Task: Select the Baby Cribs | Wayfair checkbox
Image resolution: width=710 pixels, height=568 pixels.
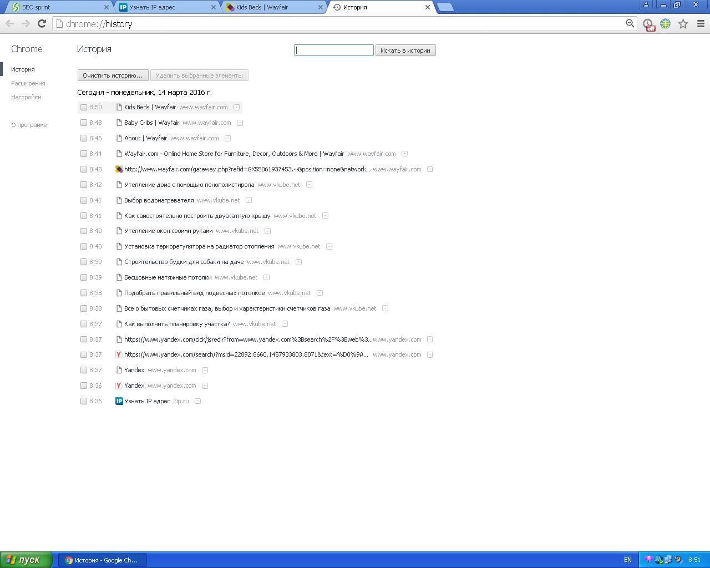Action: click(84, 123)
